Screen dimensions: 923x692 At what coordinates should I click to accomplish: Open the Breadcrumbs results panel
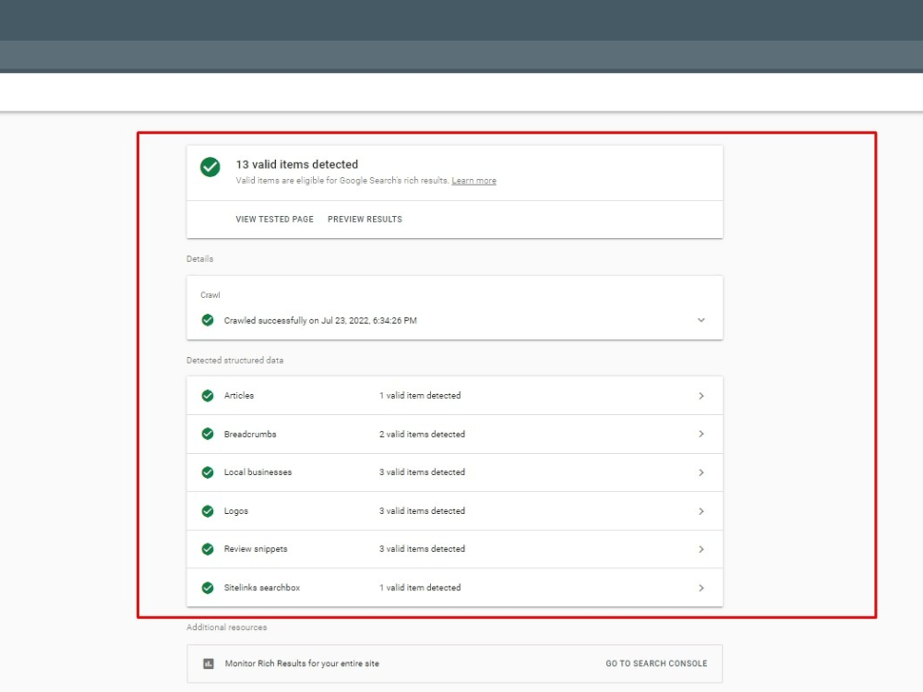(701, 434)
